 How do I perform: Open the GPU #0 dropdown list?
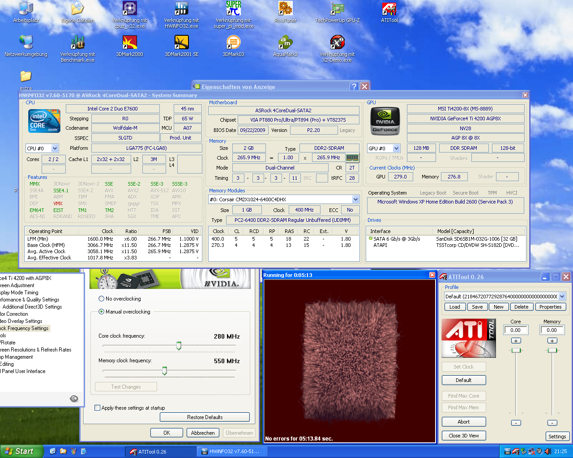(x=396, y=148)
